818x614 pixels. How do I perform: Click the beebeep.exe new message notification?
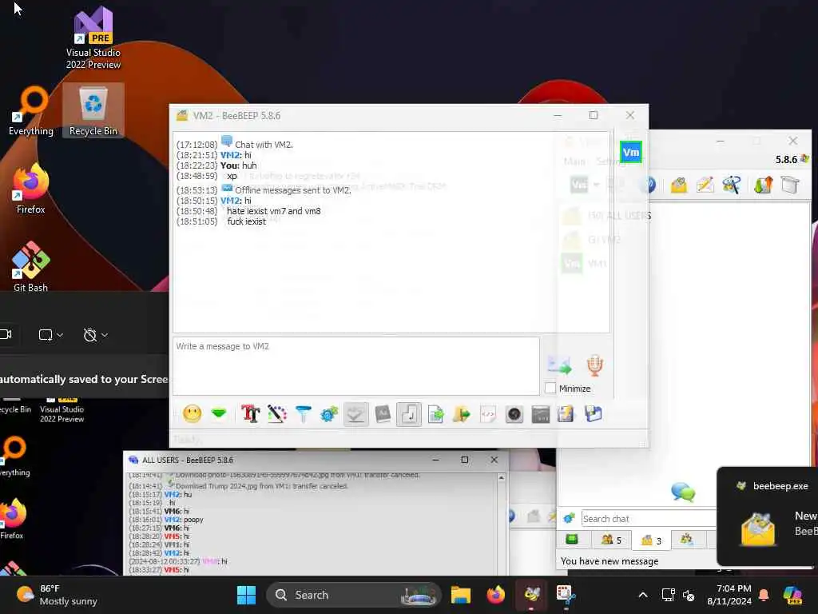(768, 516)
